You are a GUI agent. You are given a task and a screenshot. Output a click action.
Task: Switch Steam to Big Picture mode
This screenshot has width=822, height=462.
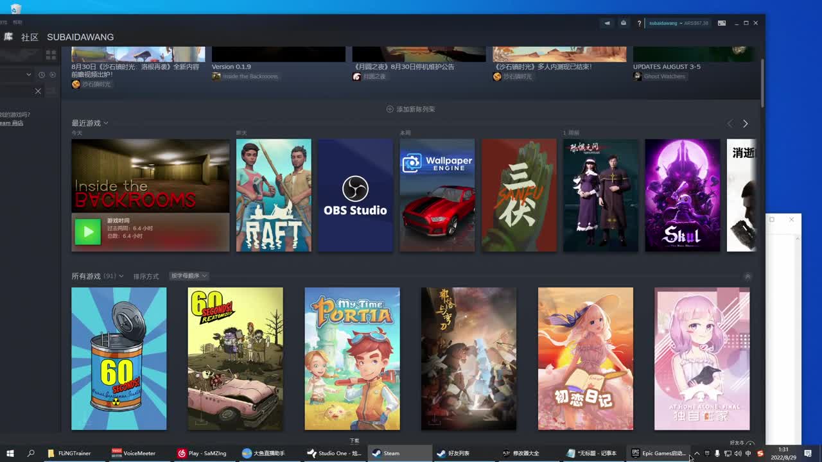(x=722, y=23)
